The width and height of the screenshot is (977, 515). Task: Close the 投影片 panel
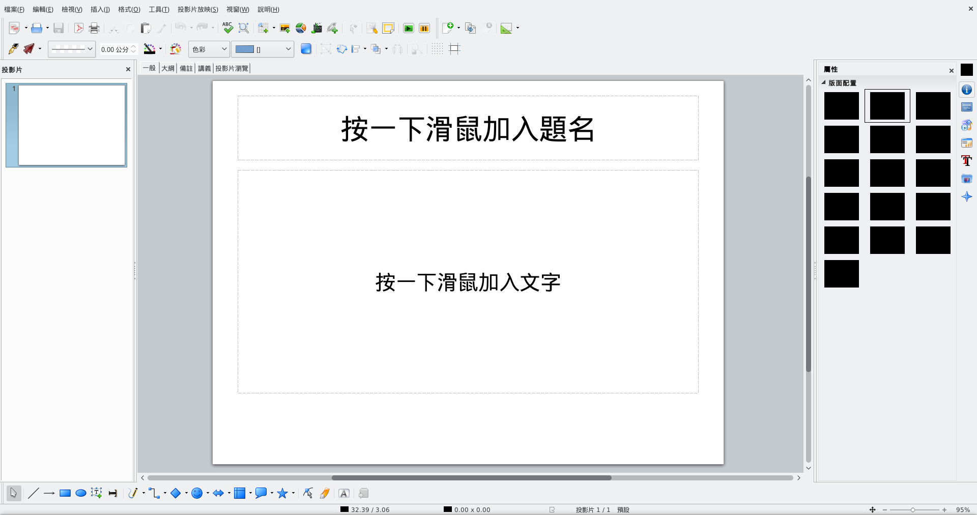point(128,69)
